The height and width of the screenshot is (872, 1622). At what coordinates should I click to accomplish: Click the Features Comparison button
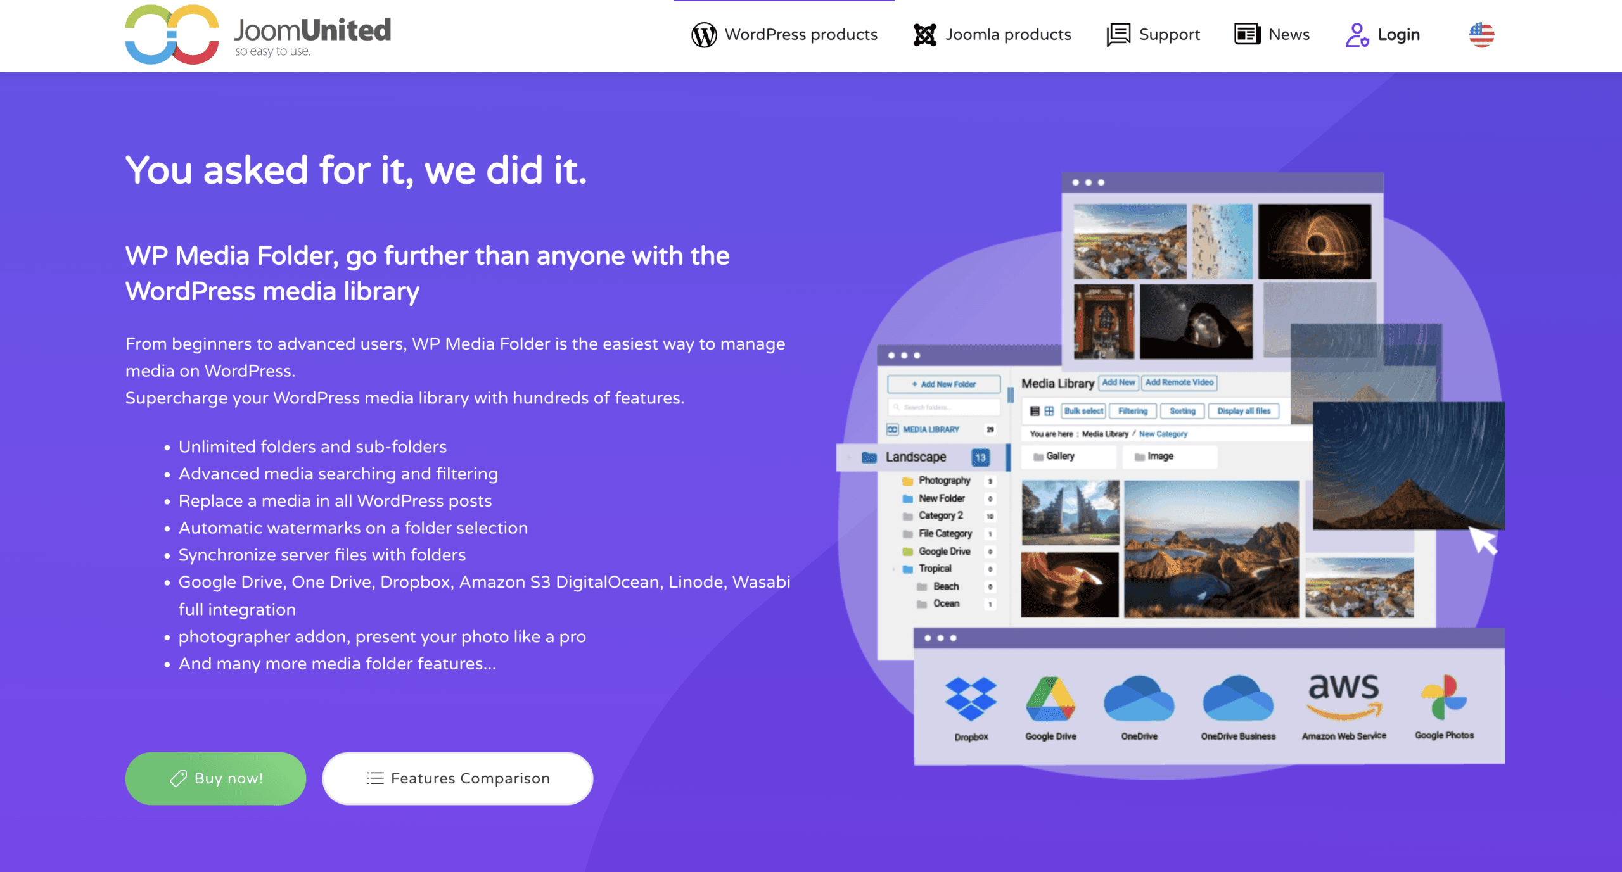pos(457,778)
